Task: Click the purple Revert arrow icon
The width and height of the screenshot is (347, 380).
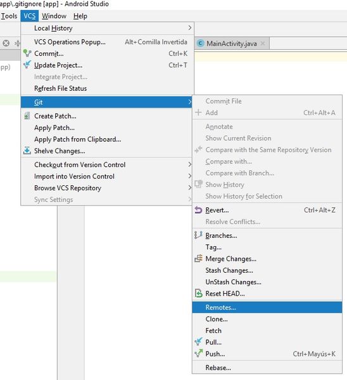Action: (198, 210)
